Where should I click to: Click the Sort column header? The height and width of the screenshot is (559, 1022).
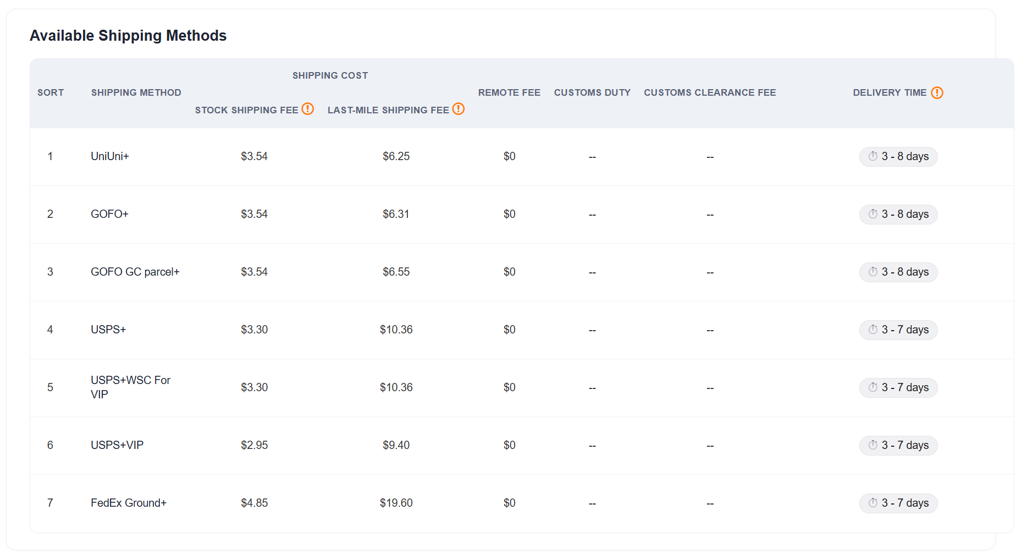[x=51, y=92]
